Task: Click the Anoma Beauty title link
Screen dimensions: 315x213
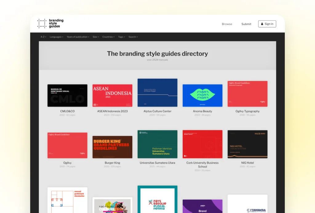Action: 202,111
